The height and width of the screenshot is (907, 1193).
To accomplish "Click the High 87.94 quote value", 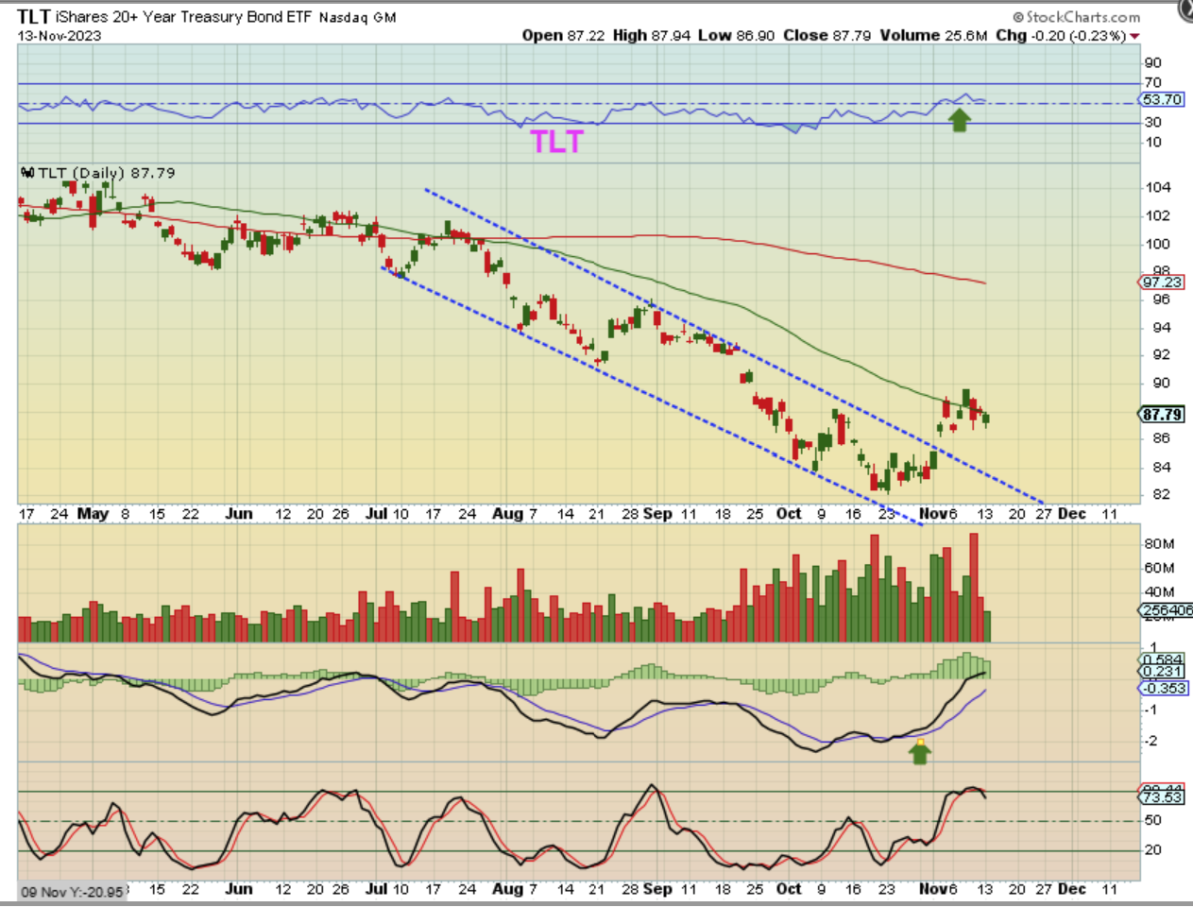I will [652, 35].
